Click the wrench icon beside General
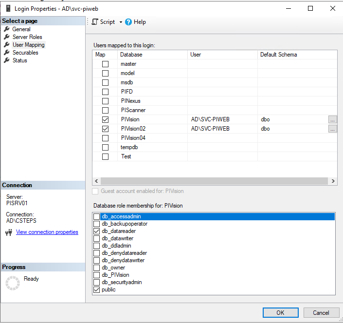 click(x=7, y=29)
